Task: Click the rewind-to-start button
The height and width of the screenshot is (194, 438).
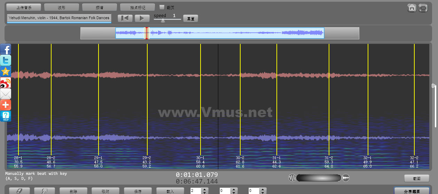Action: 125,18
